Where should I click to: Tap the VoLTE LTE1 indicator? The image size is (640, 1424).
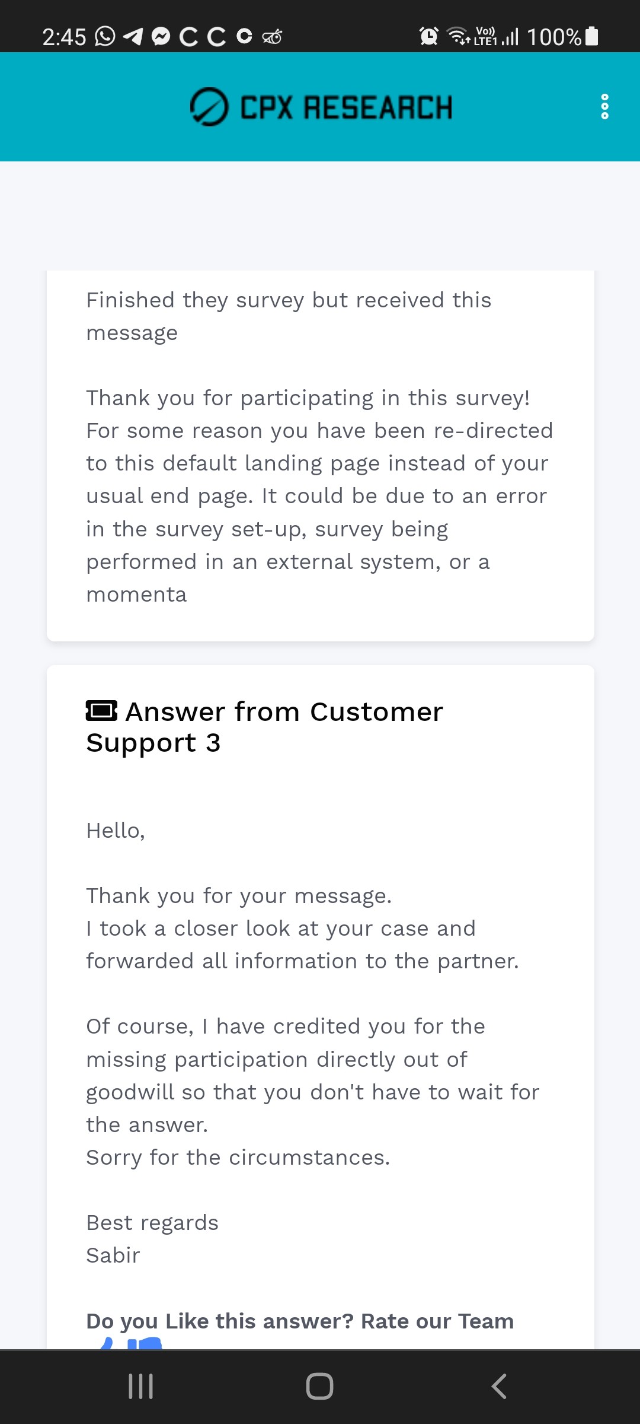pyautogui.click(x=485, y=36)
